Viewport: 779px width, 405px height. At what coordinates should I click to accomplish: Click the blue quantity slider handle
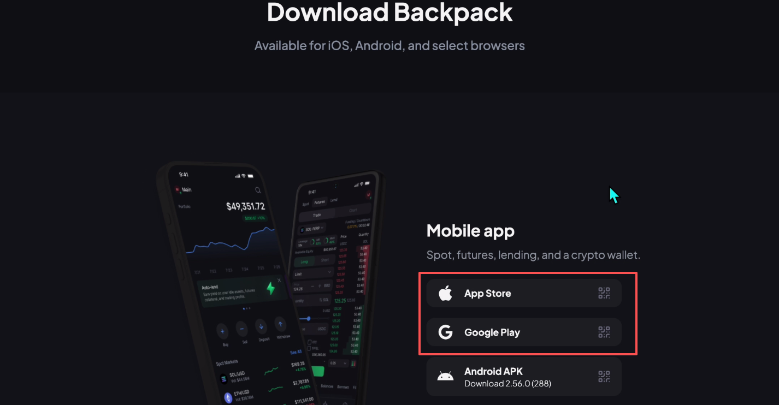[309, 318]
